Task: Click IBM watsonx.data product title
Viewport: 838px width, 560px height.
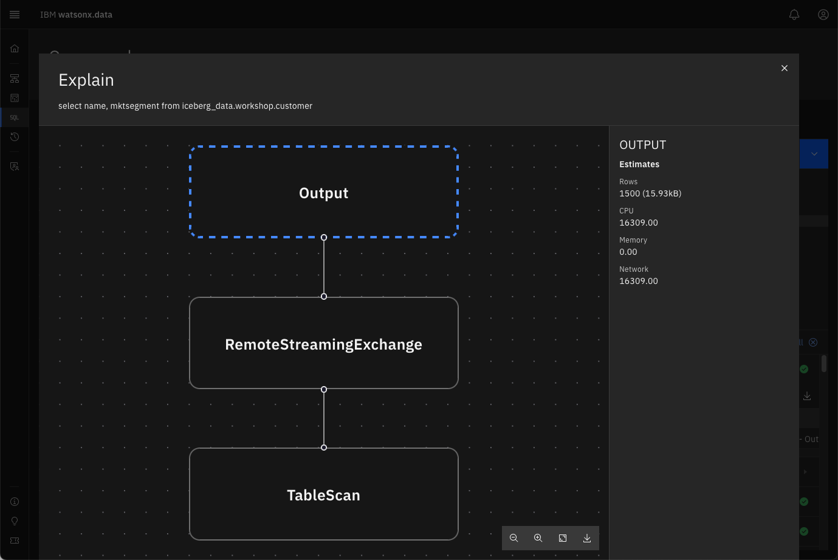Action: (76, 15)
